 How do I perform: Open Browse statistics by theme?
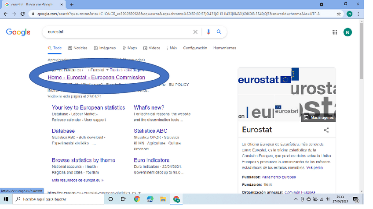[84, 160]
